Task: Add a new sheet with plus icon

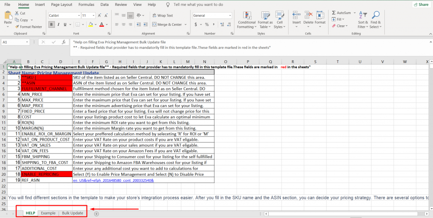Action: (x=96, y=214)
